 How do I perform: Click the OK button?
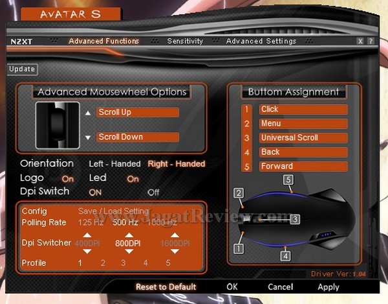(232, 287)
